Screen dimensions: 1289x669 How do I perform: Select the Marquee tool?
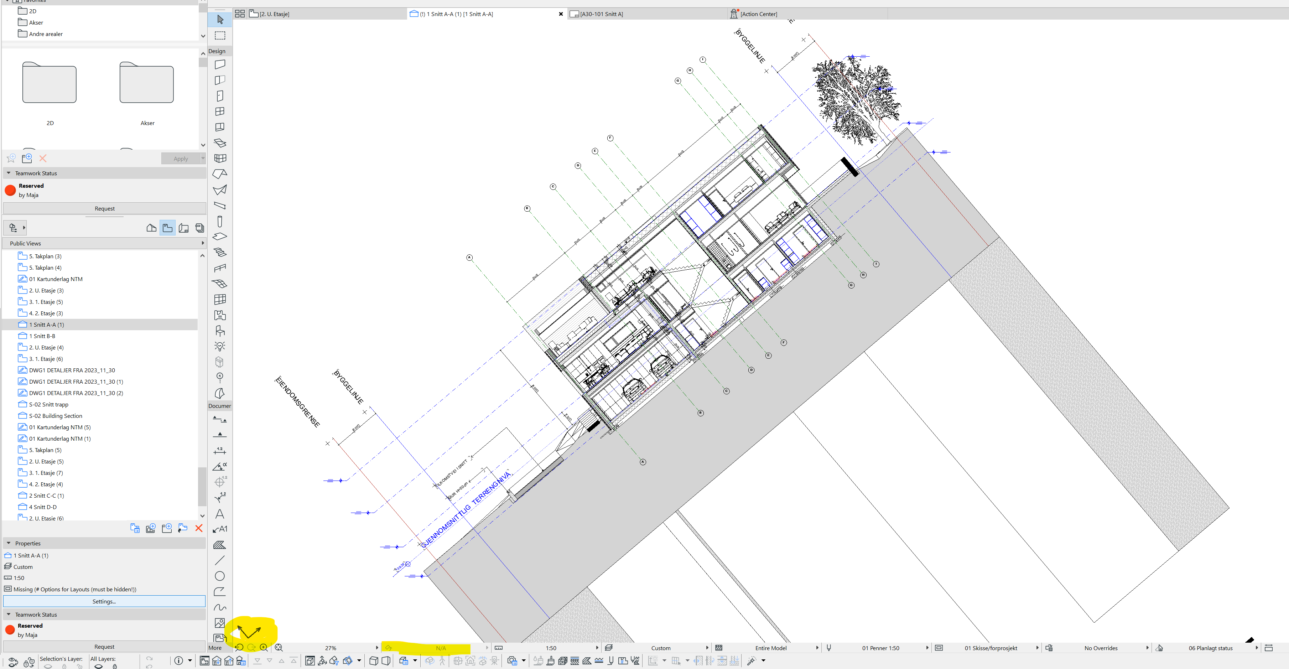[x=220, y=36]
